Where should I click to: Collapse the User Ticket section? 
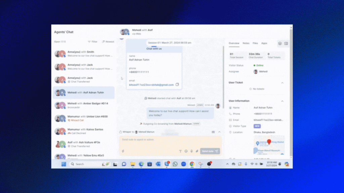(x=282, y=83)
